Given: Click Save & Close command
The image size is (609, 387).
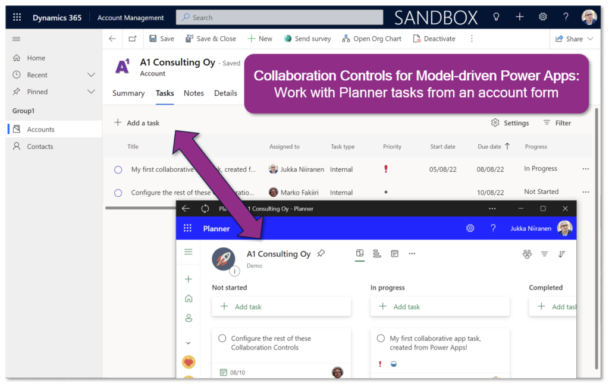Looking at the screenshot, I should (x=211, y=39).
